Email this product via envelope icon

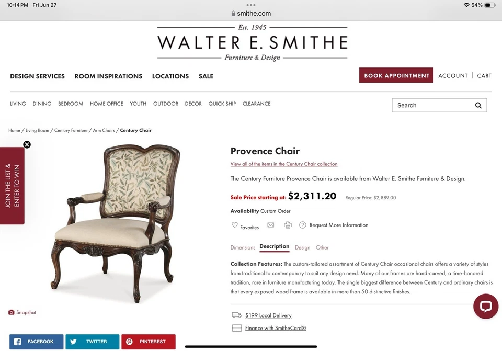tap(271, 225)
